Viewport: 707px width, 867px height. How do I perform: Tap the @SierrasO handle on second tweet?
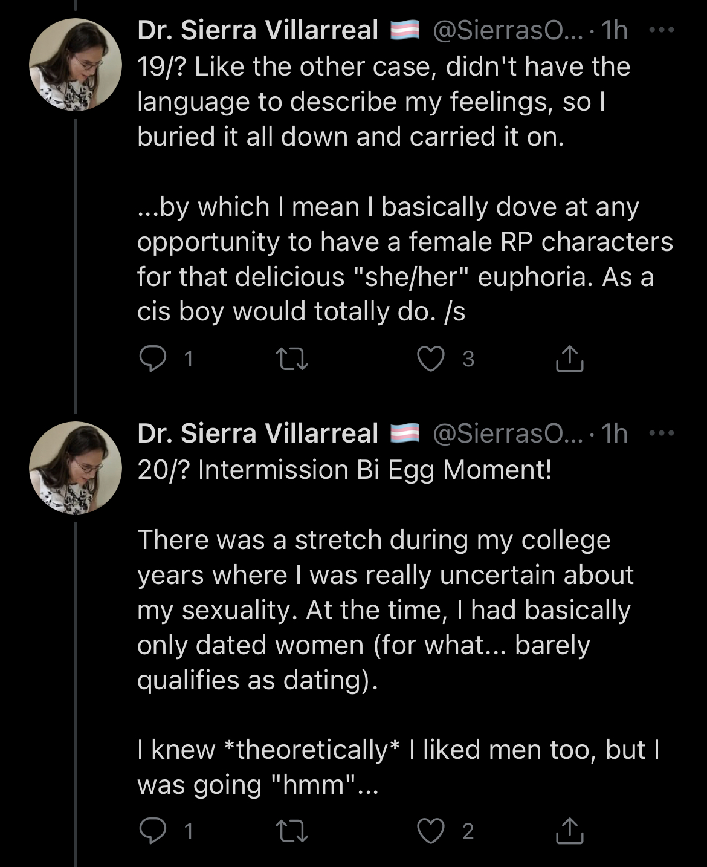pos(508,433)
